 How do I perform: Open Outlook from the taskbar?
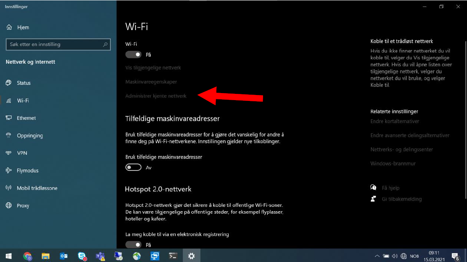[x=64, y=256]
